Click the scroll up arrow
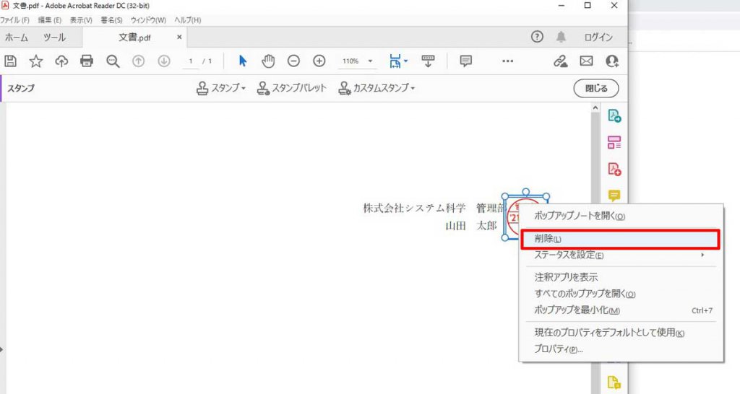740x394 pixels. [595, 108]
